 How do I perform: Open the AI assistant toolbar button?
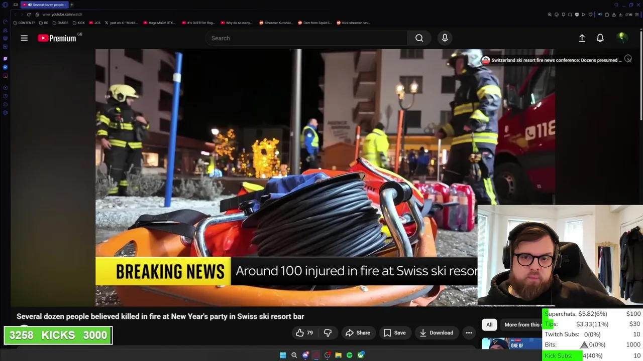click(628, 15)
